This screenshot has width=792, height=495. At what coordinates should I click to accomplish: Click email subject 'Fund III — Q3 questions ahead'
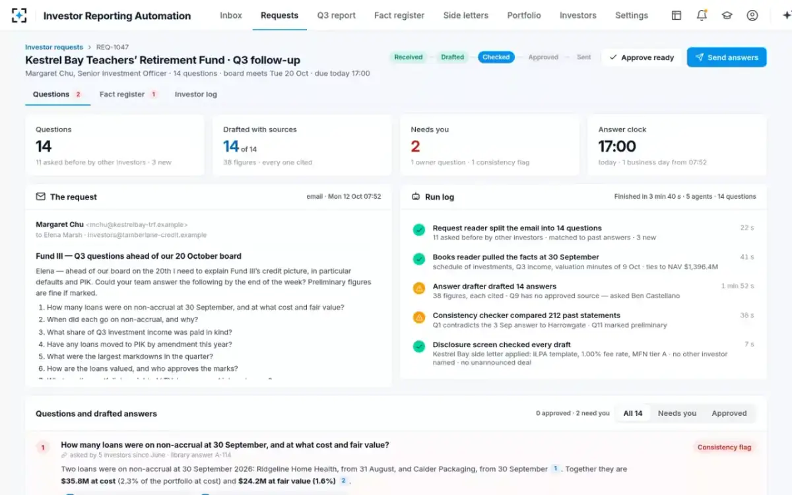(x=139, y=256)
